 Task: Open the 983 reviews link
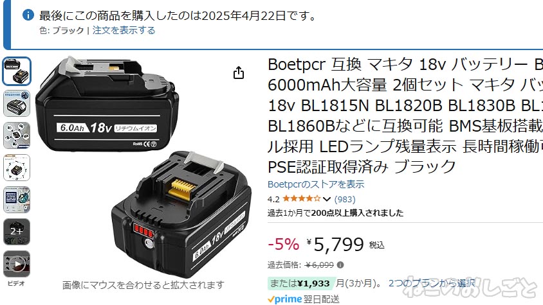(345, 199)
